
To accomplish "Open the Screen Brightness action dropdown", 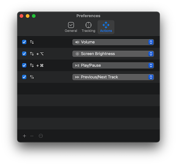I will (113, 54).
